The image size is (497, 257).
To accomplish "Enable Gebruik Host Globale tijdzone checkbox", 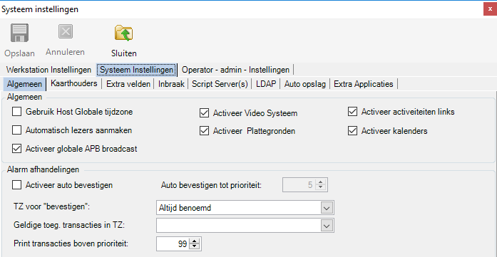I will (16, 112).
